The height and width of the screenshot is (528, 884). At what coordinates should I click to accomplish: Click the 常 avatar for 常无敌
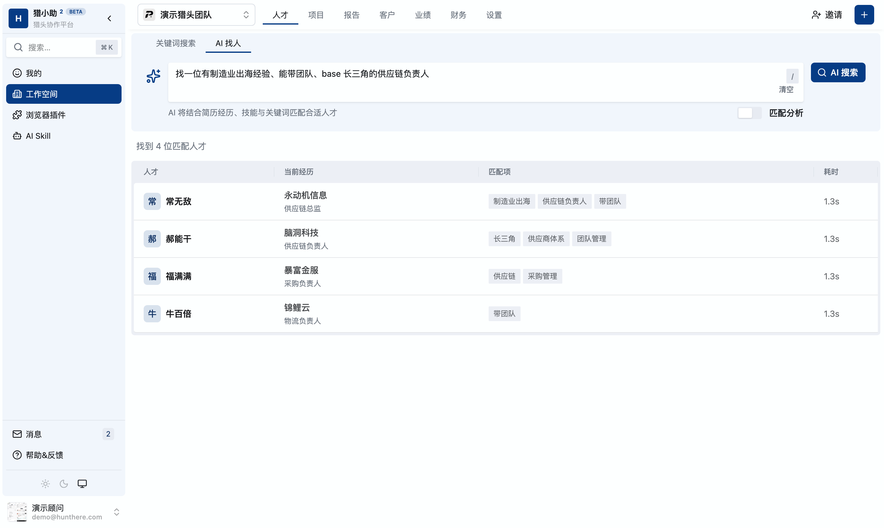[x=152, y=201]
